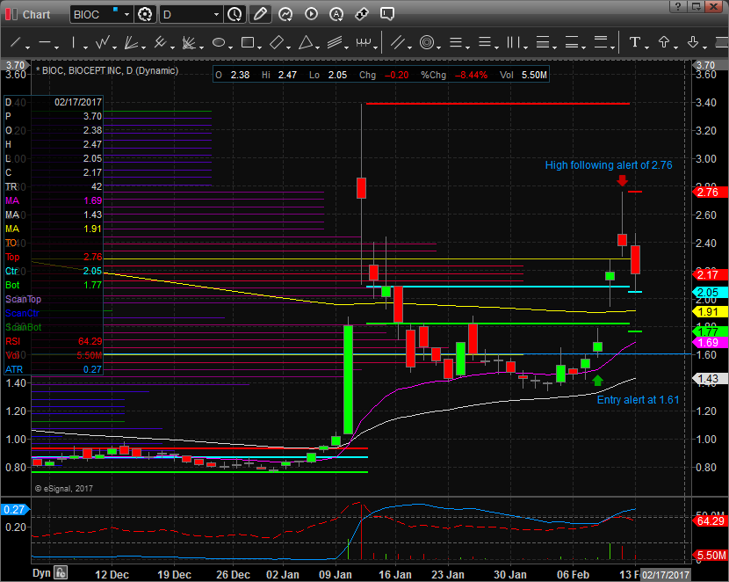The height and width of the screenshot is (582, 729).
Task: Click the magenta 1.69 price axis marker
Action: pyautogui.click(x=710, y=343)
